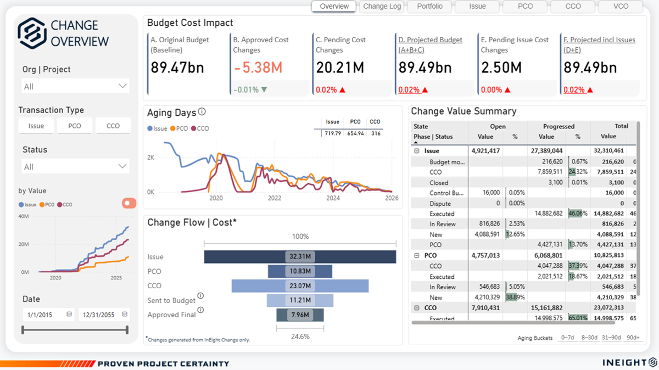Switch to the Portfolio tab
Image resolution: width=659 pixels, height=370 pixels.
430,7
